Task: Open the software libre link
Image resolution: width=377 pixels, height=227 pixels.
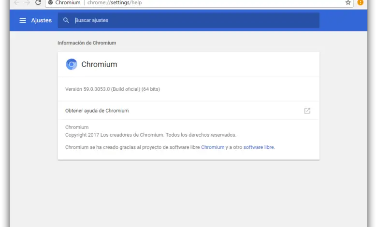Action: [259, 147]
